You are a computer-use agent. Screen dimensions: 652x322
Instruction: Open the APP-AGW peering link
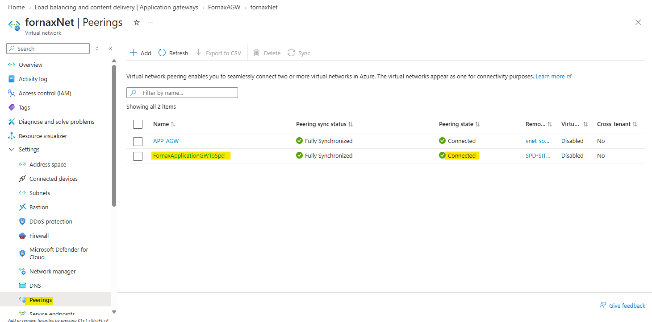pos(166,141)
